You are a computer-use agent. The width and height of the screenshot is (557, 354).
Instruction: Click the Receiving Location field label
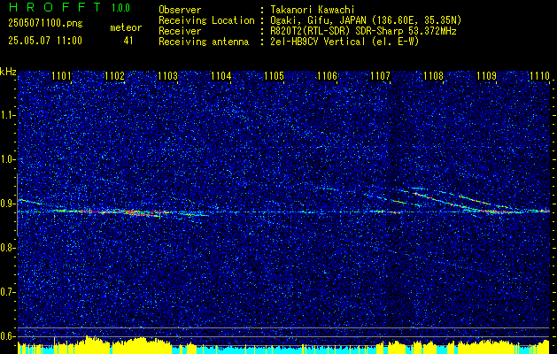tap(206, 20)
